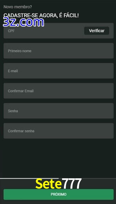116x204 pixels.
Task: Click the 'CPF' placeholder label
Action: [11, 31]
